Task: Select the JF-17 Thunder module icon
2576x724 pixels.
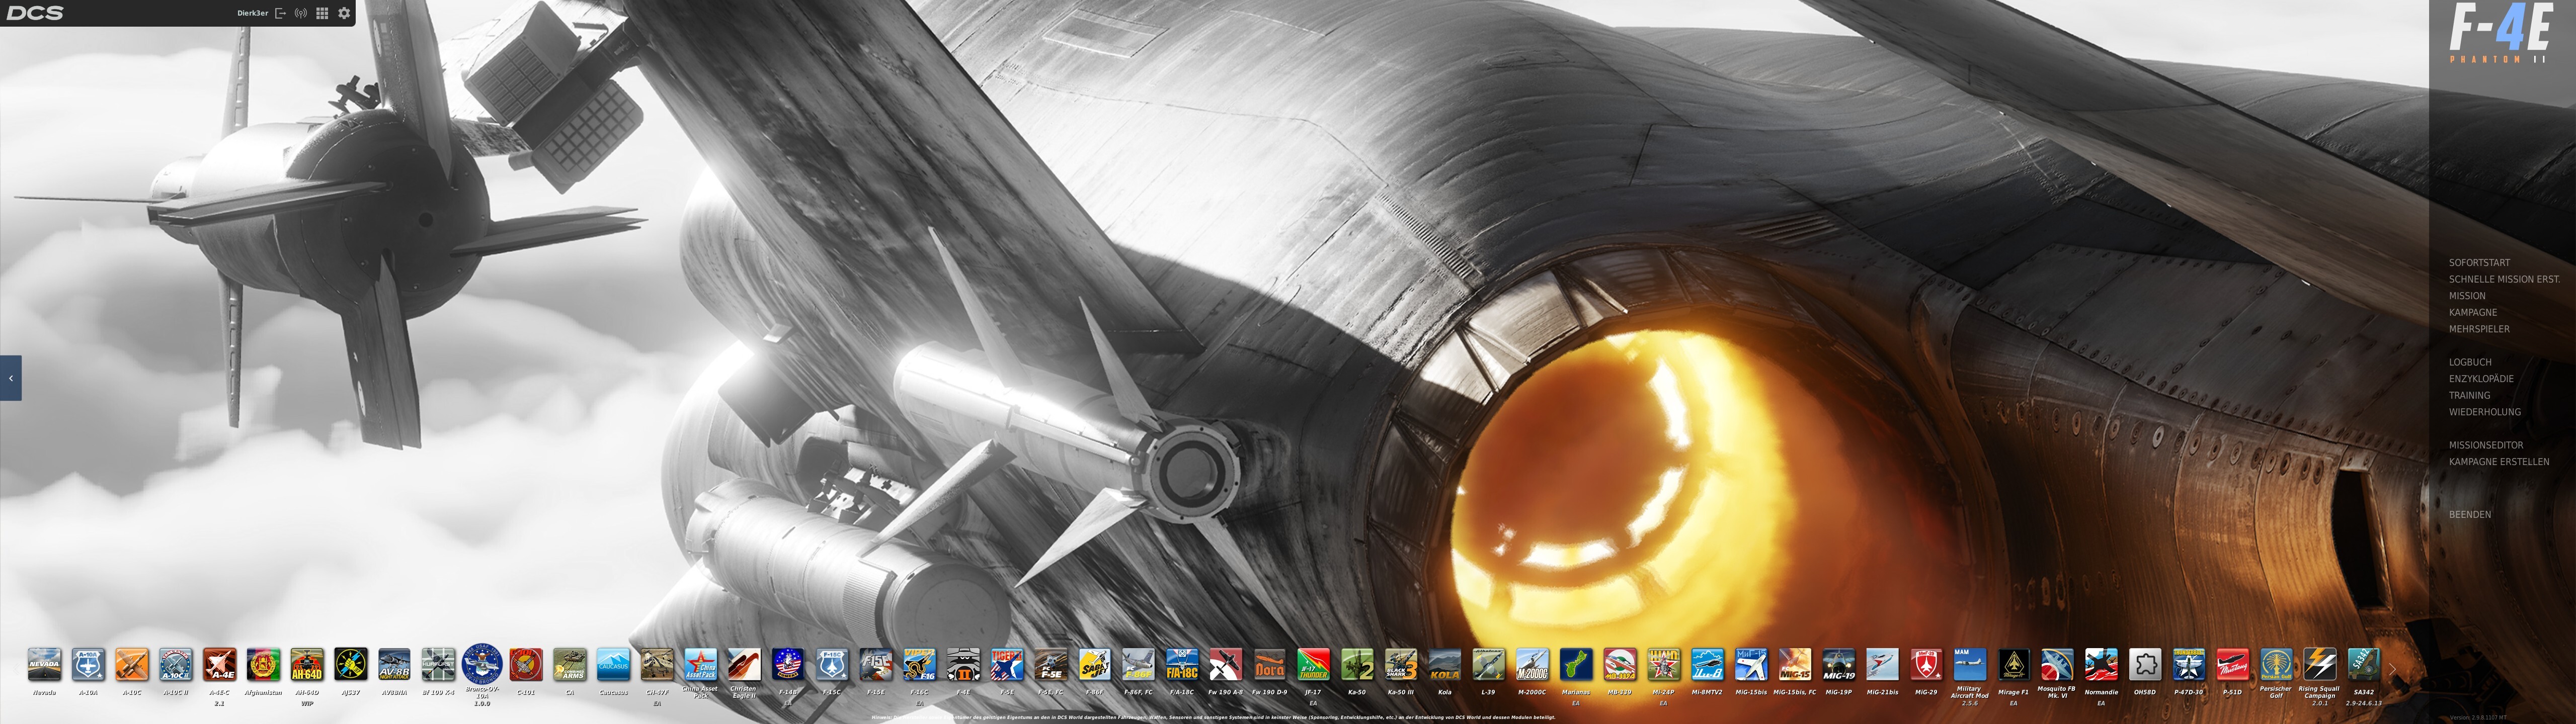Action: (1313, 664)
